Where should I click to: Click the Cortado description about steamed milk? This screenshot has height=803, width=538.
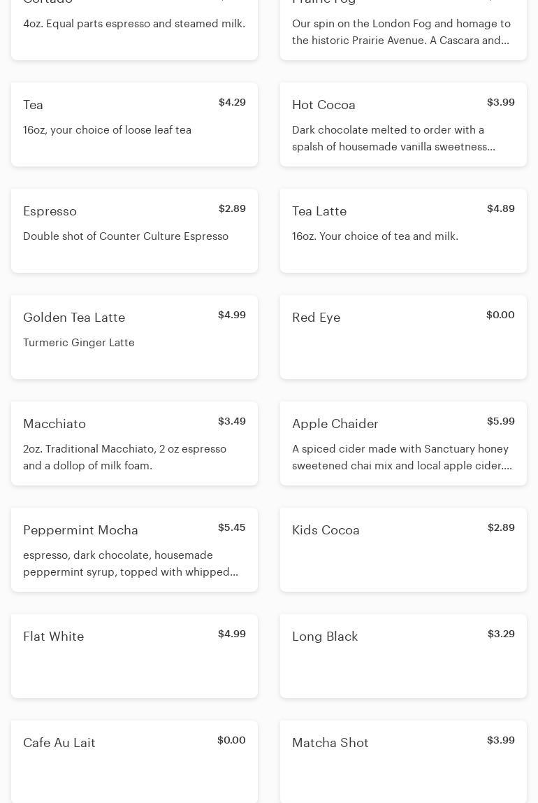point(134,24)
